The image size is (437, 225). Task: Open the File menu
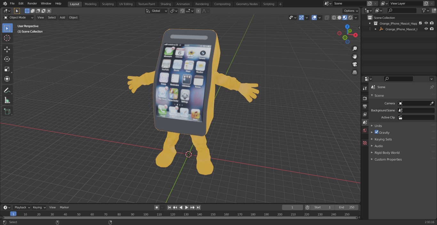point(12,4)
